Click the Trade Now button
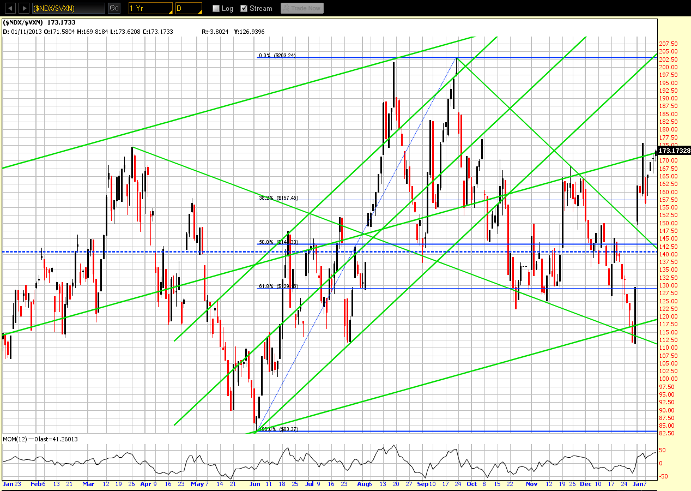Screen dimensions: 691x491 coord(302,8)
